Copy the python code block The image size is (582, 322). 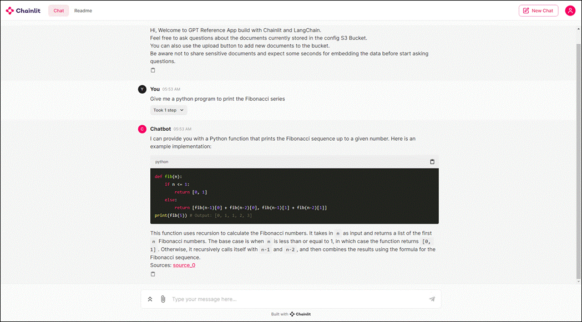[x=432, y=162]
